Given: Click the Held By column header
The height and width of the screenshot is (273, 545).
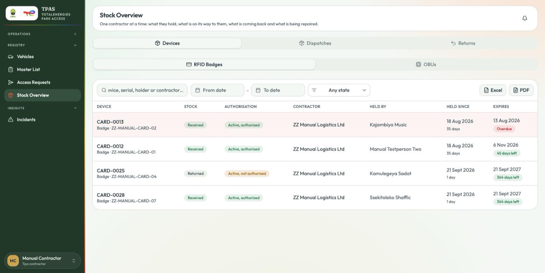Looking at the screenshot, I should 378,106.
